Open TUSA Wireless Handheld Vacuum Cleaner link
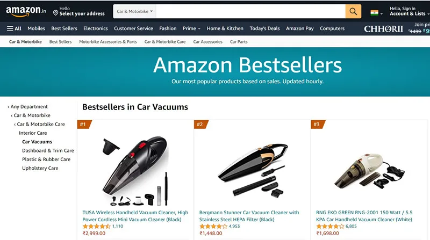Screen dimensions: 430x240 coord(135,216)
